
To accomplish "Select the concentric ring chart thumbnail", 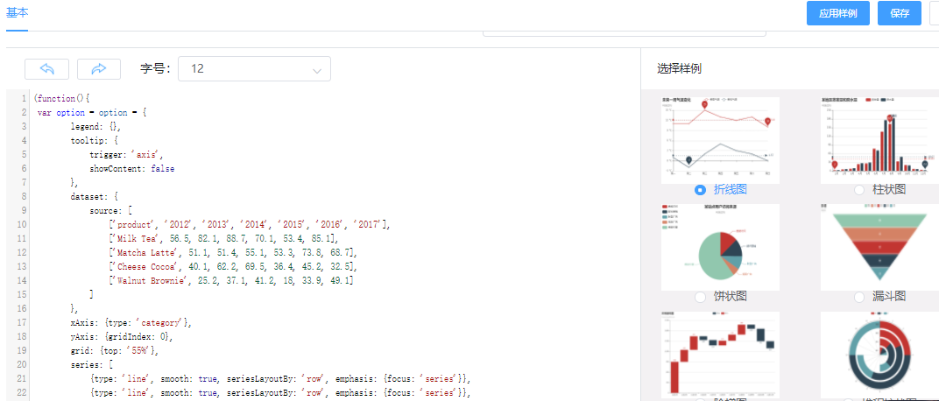I will pos(879,354).
